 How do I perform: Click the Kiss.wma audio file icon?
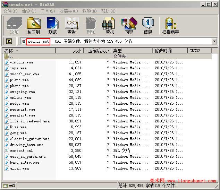[7, 127]
